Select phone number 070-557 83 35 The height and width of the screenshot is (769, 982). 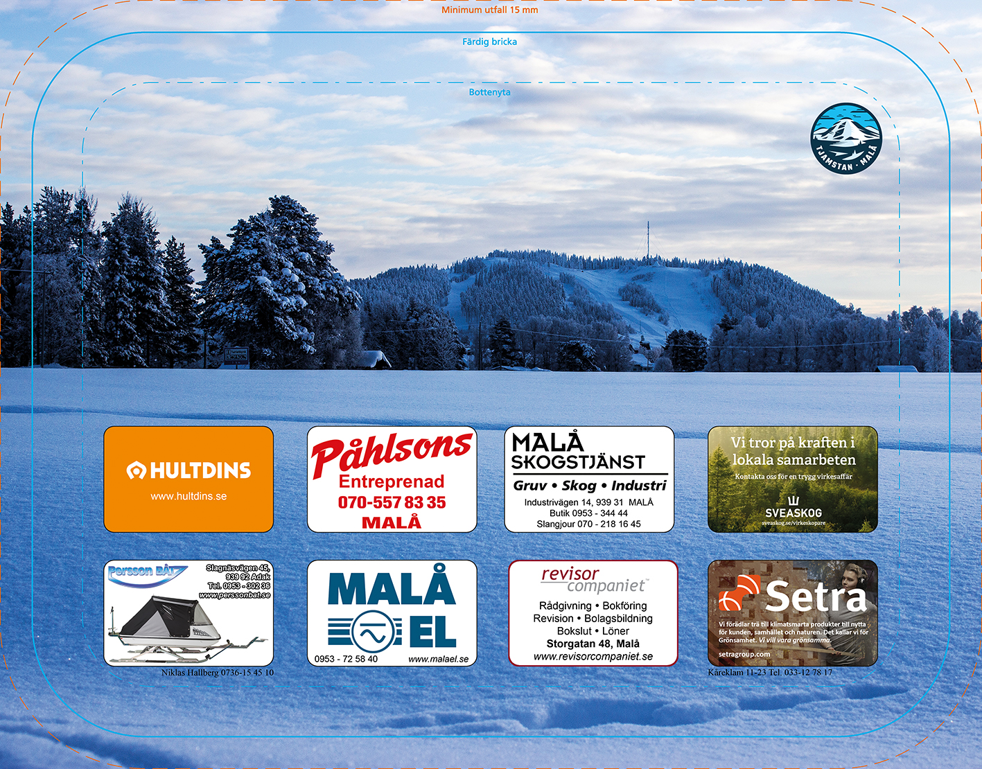tap(392, 502)
